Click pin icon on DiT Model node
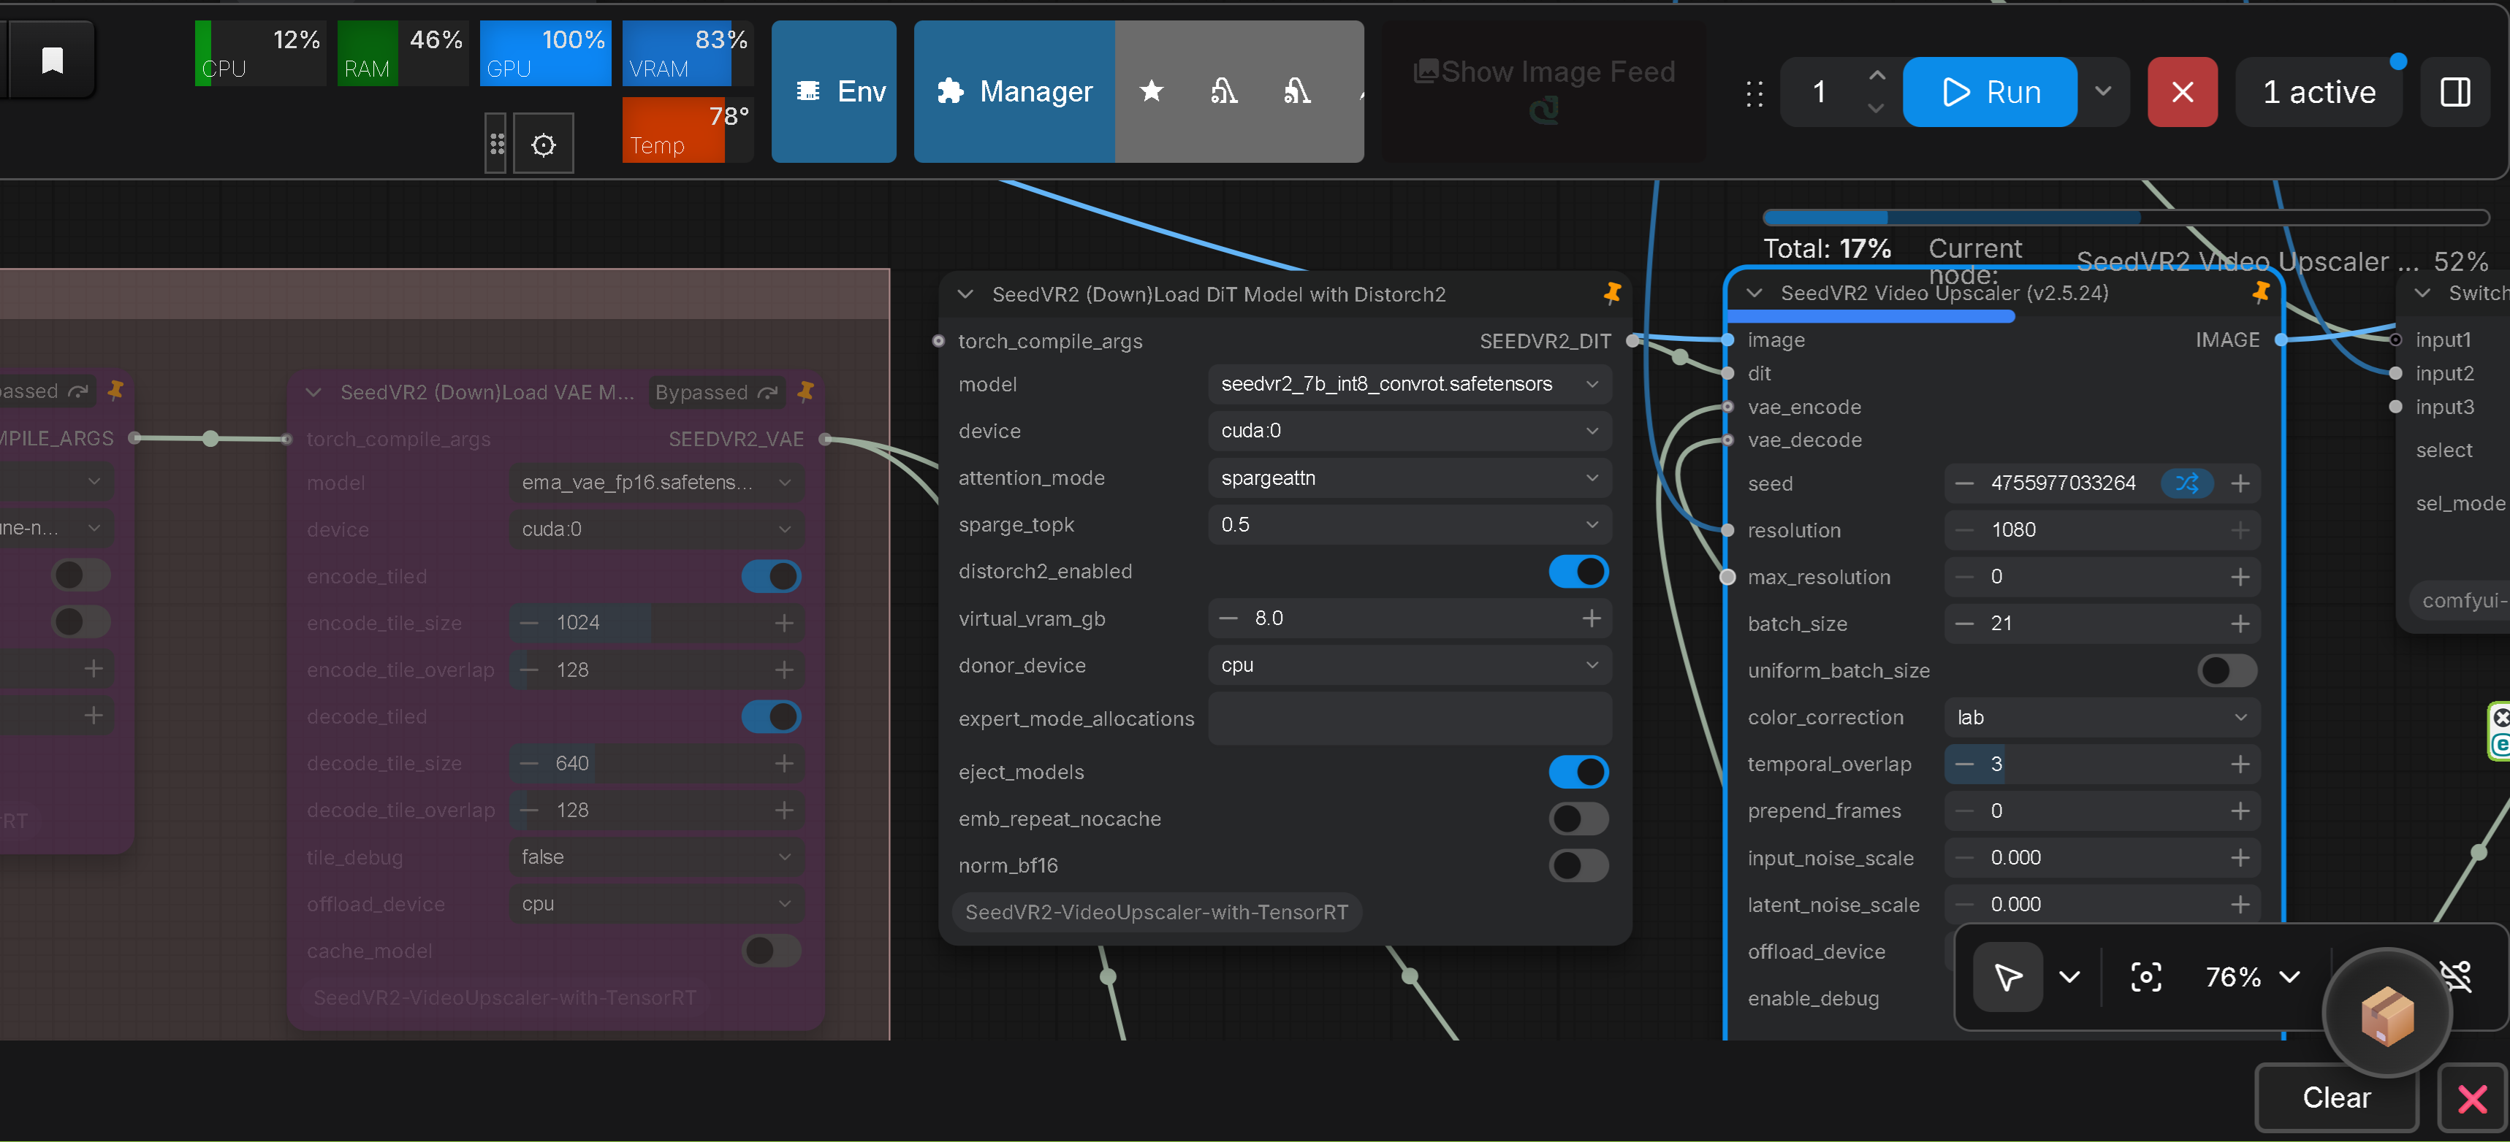 (x=1612, y=293)
